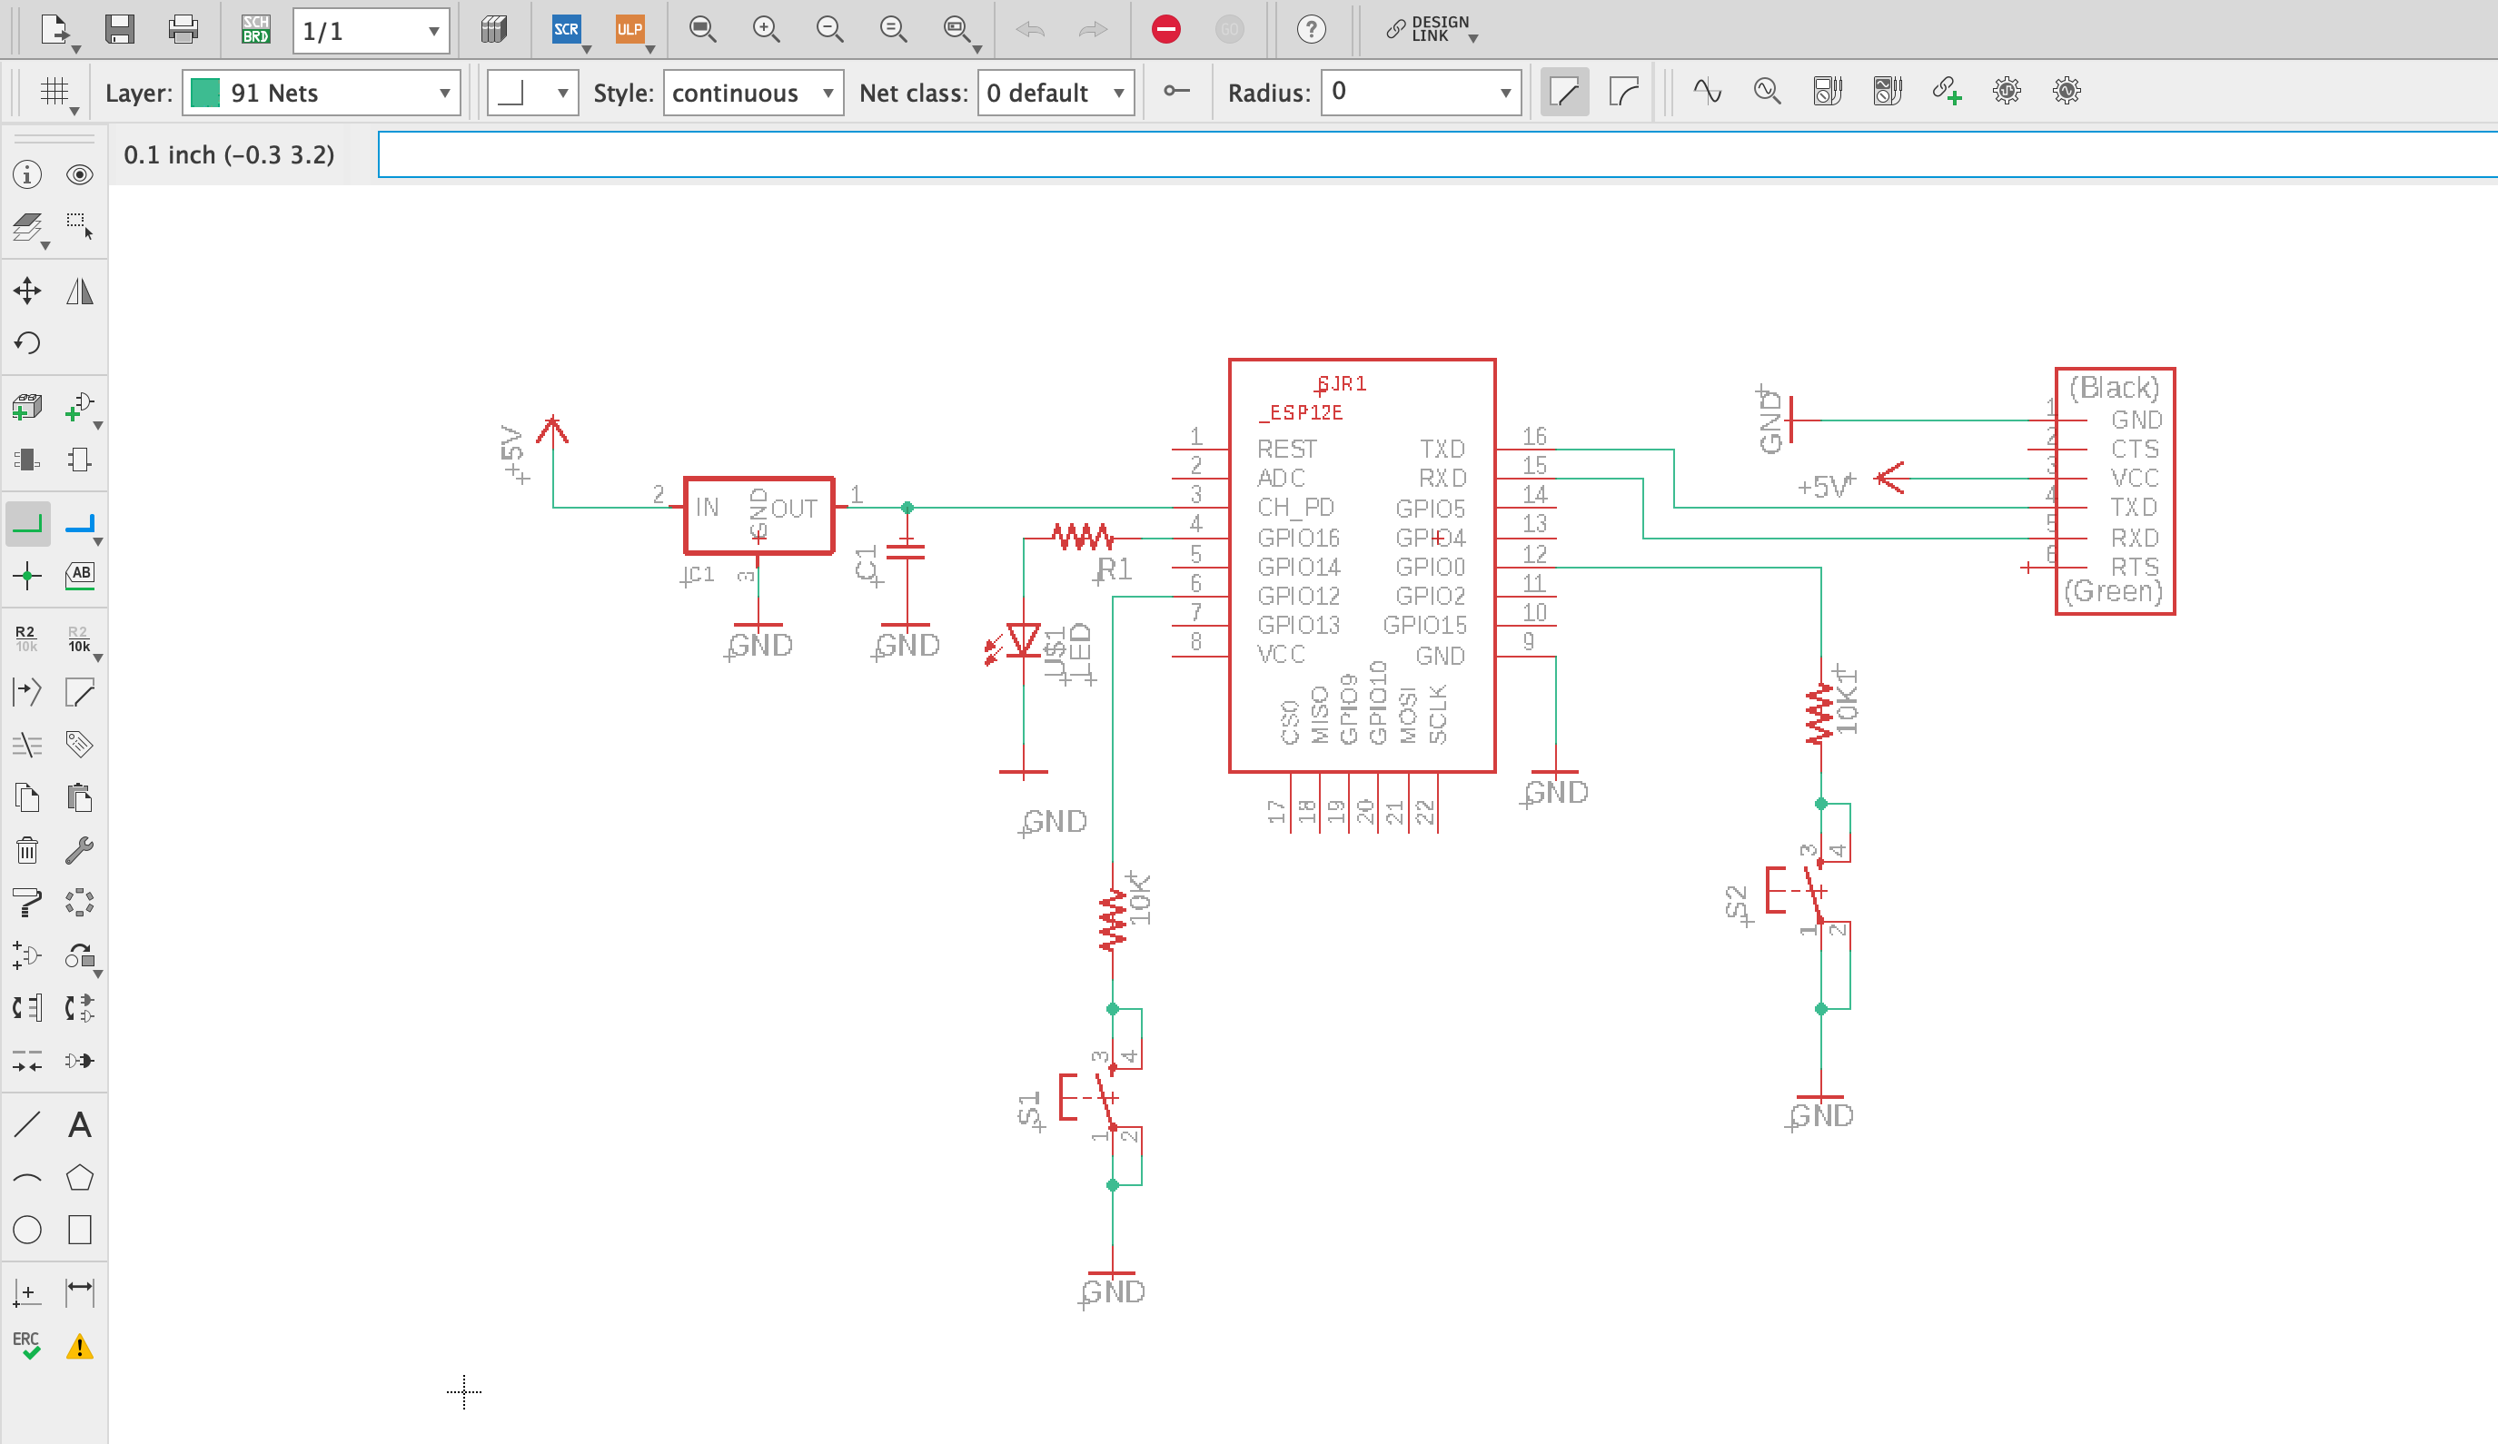2498x1444 pixels.
Task: Click the sine wave simulation icon
Action: (1707, 91)
